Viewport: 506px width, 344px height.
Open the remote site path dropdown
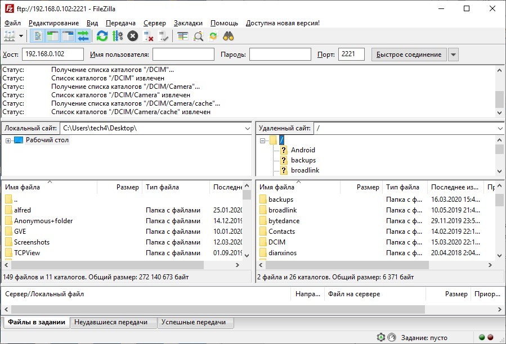(500, 128)
